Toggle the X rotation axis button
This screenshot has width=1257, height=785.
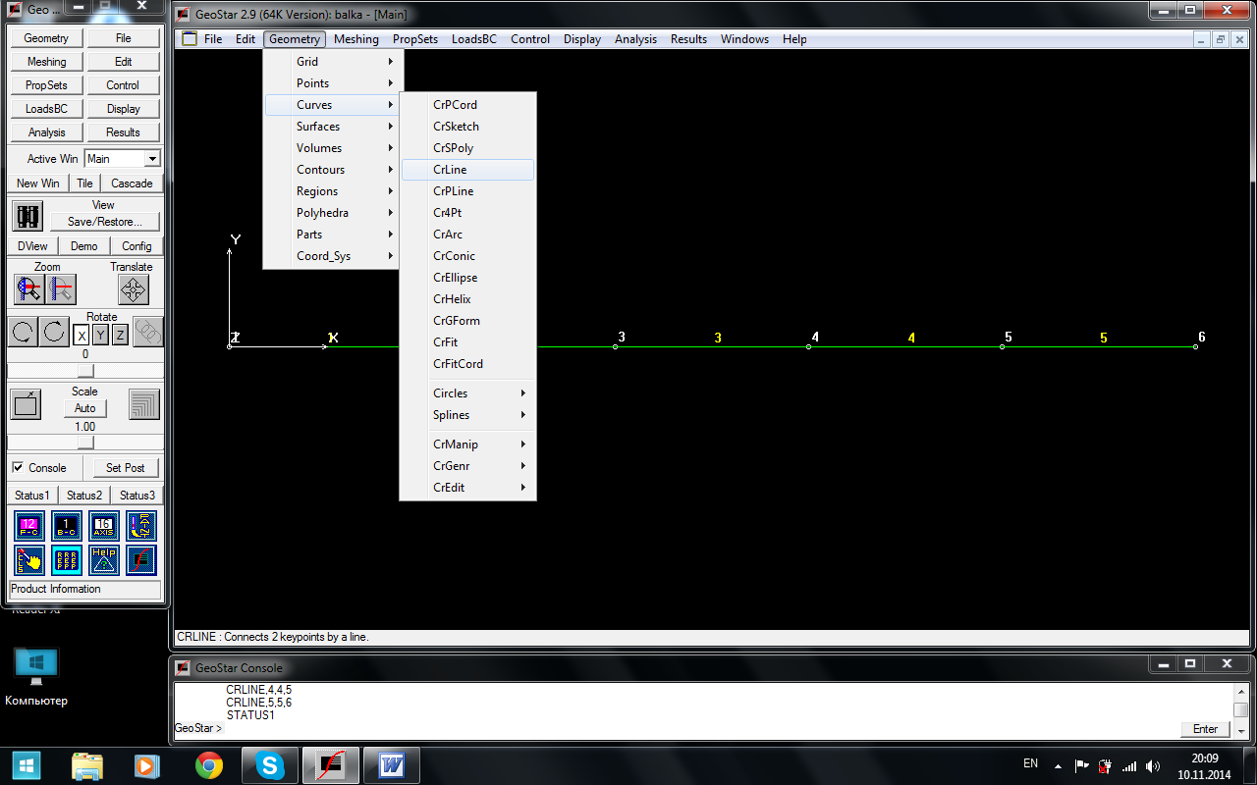coord(82,336)
